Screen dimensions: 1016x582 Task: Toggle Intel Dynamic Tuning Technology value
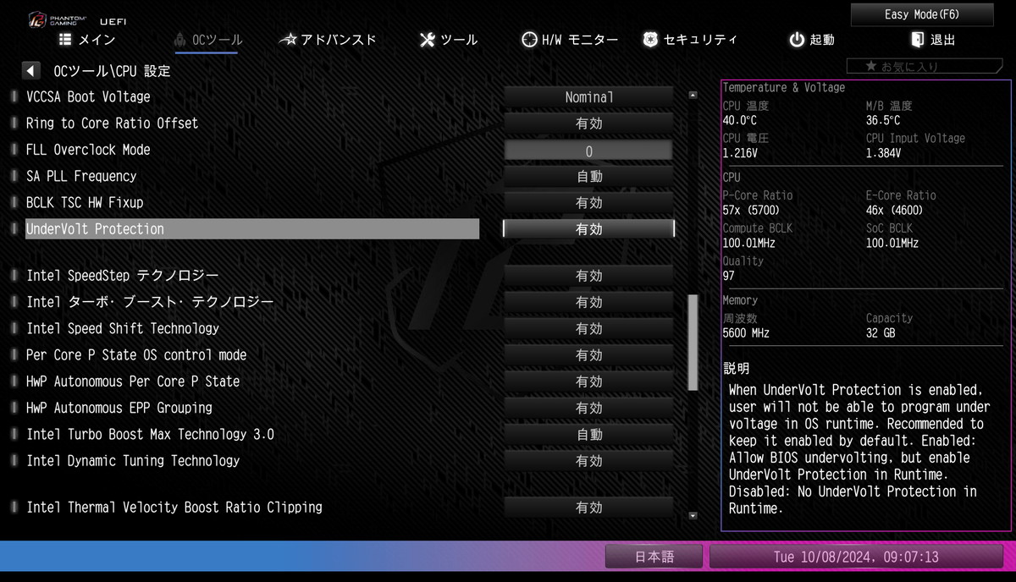click(x=589, y=461)
